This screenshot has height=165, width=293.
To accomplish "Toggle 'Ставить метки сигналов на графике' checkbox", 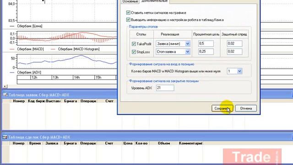I will [x=128, y=13].
